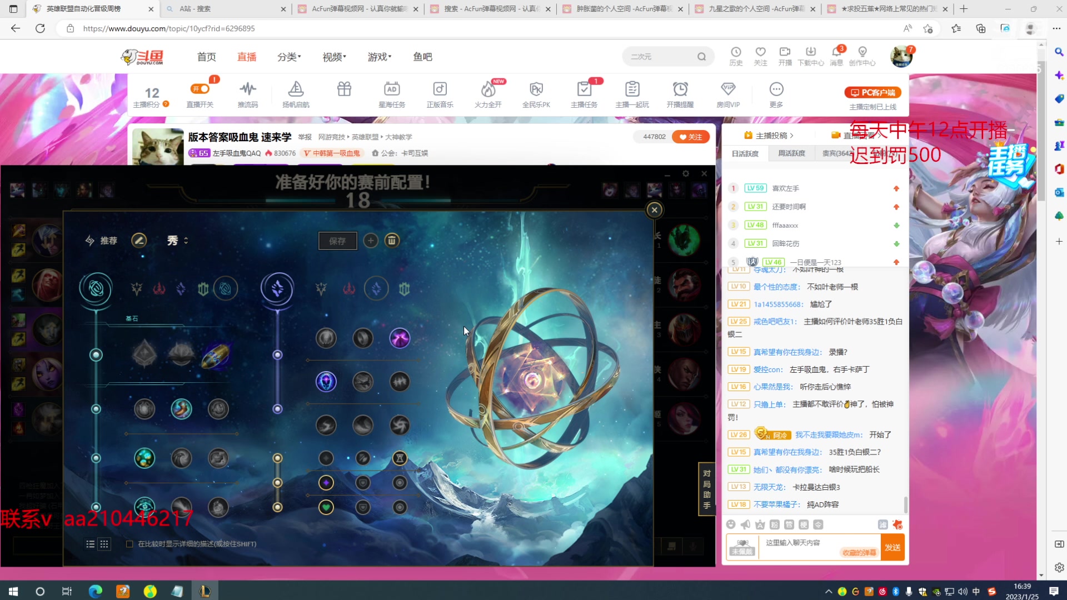
Task: Open Windows Start menu
Action: click(13, 591)
